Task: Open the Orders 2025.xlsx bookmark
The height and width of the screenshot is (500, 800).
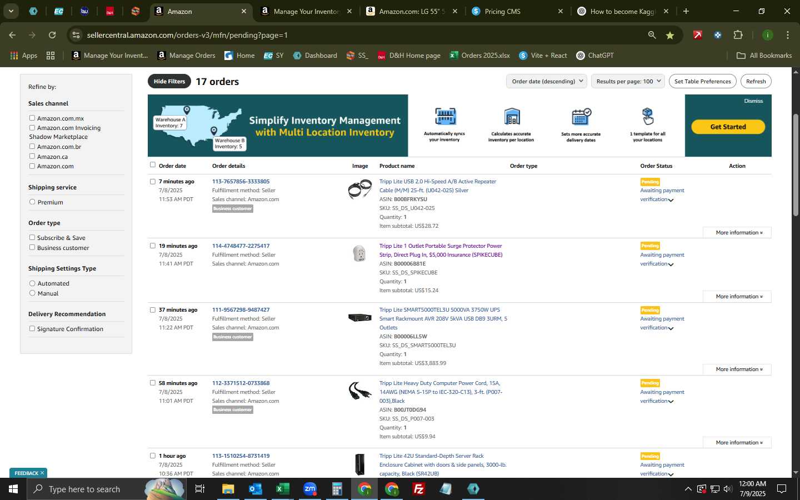Action: 479,56
